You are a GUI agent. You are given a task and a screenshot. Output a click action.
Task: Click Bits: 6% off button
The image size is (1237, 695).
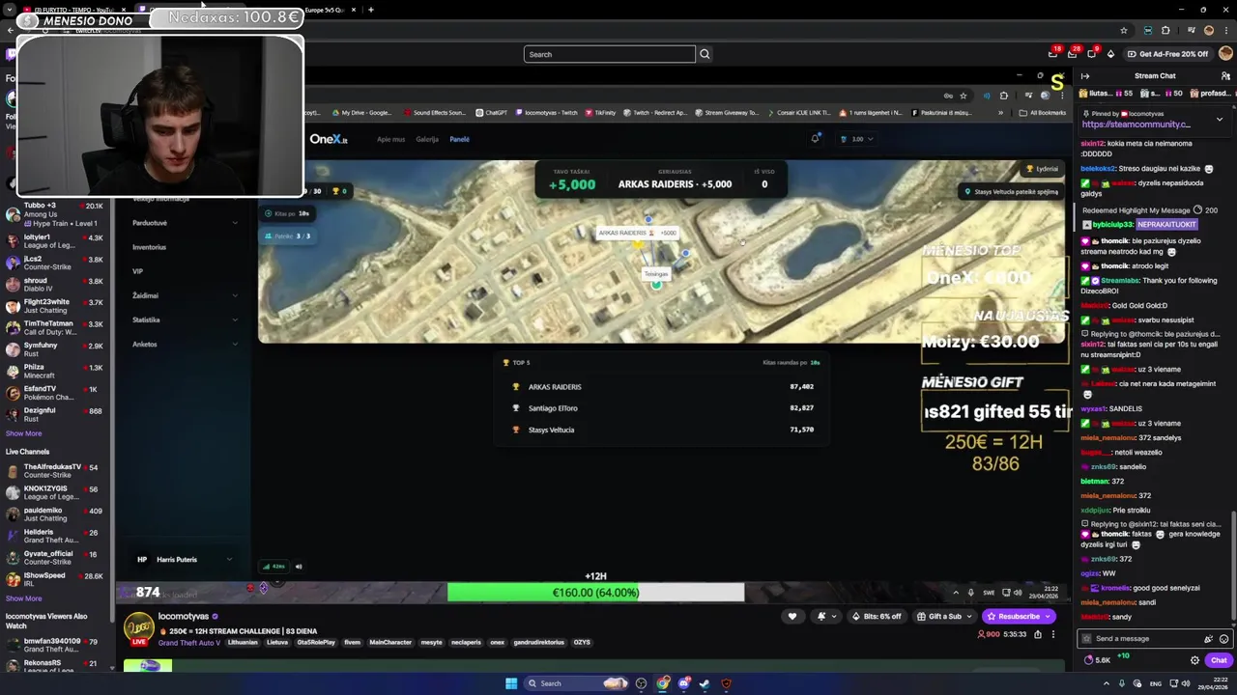pos(877,616)
